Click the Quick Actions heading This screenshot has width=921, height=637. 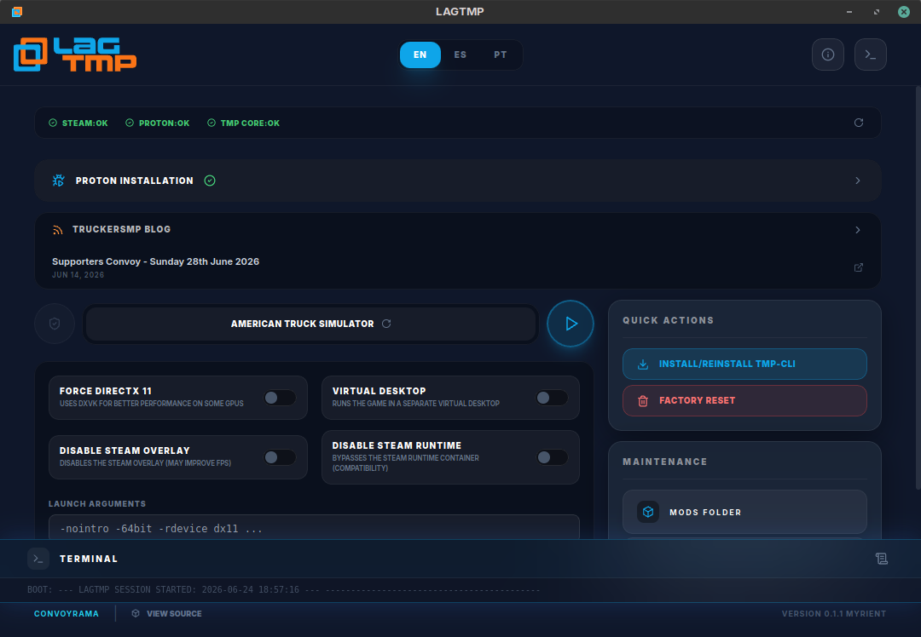tap(669, 320)
